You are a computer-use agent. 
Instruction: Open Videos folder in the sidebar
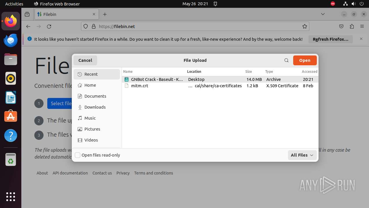click(x=97, y=140)
